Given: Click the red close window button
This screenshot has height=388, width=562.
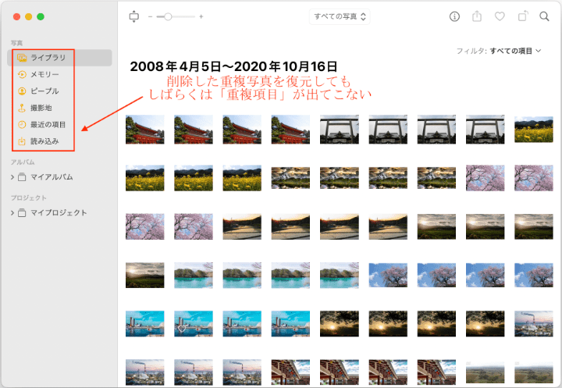Looking at the screenshot, I should click(16, 16).
